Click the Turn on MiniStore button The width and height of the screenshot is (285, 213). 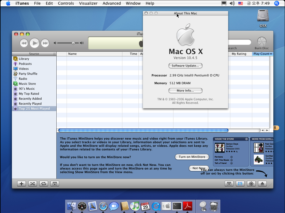[x=192, y=157]
